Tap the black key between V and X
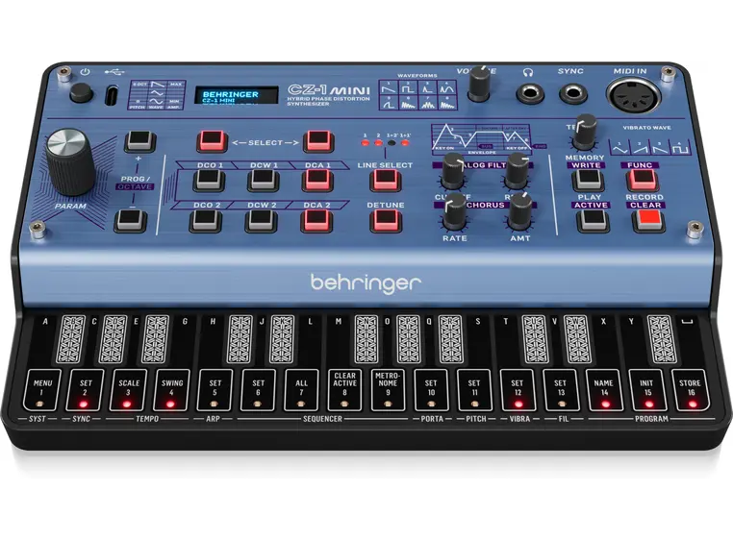The image size is (733, 540). click(x=577, y=338)
